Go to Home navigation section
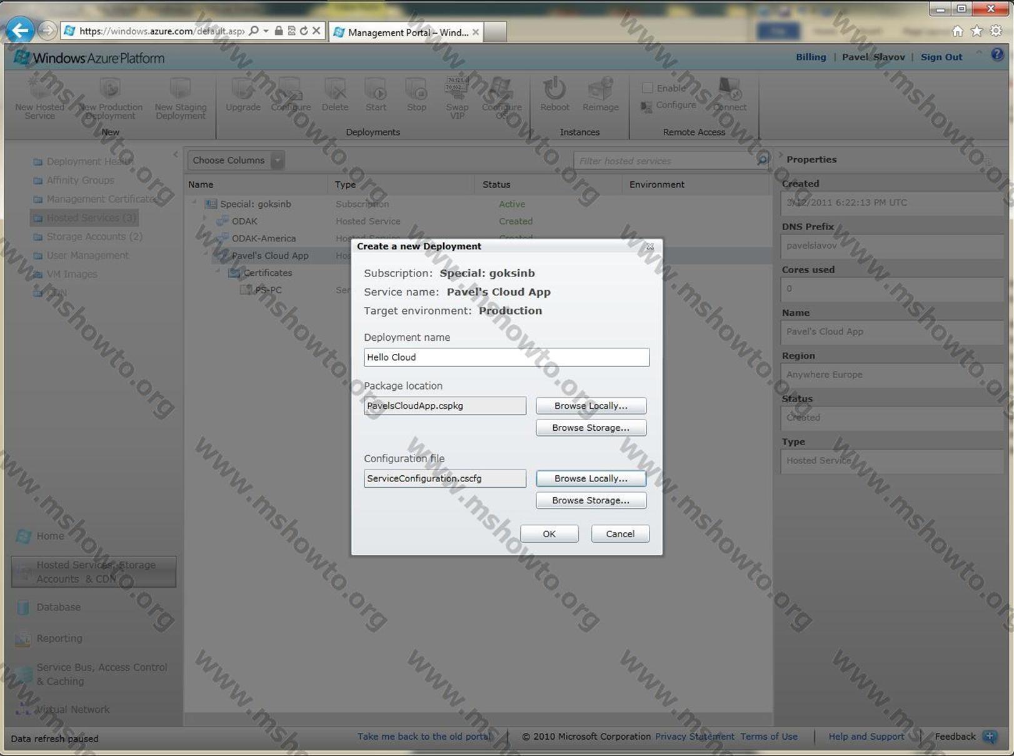Viewport: 1014px width, 756px height. coord(41,536)
